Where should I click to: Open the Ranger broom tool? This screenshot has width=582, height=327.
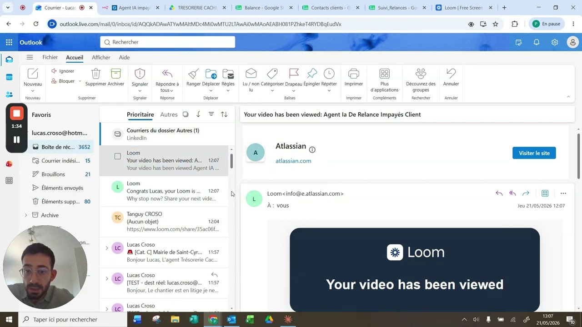(x=193, y=74)
